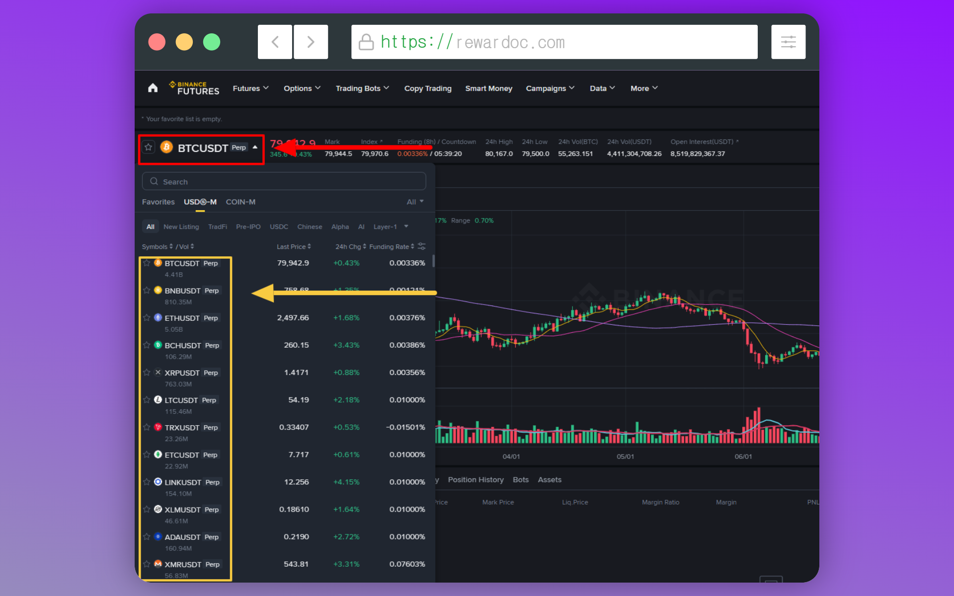Filter by Alpha category
The image size is (954, 596).
pos(340,226)
